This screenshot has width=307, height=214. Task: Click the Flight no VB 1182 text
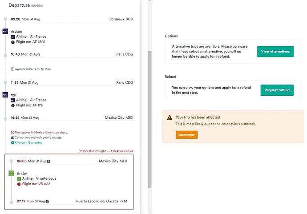(x=36, y=184)
